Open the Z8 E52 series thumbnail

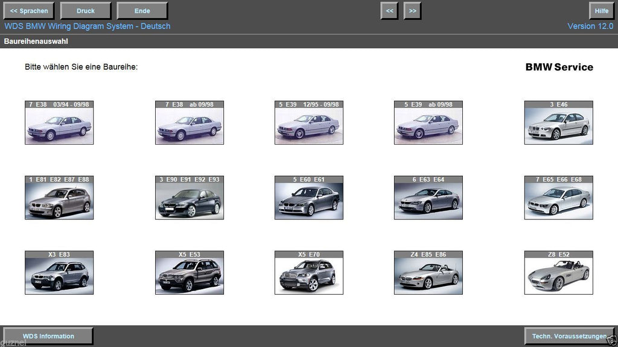coord(558,273)
